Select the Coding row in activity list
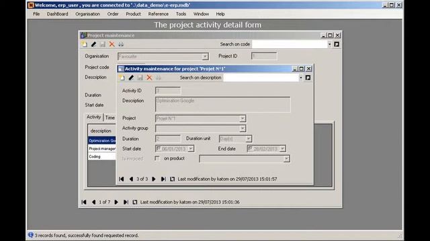The height and width of the screenshot is (241, 430). point(102,157)
